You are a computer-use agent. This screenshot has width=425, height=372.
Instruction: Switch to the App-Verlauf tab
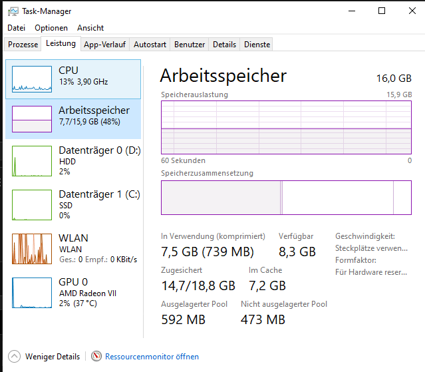coord(105,45)
